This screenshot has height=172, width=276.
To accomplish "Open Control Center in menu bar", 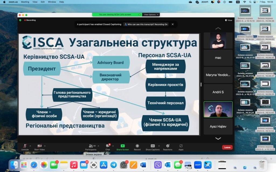I will [x=255, y=2].
